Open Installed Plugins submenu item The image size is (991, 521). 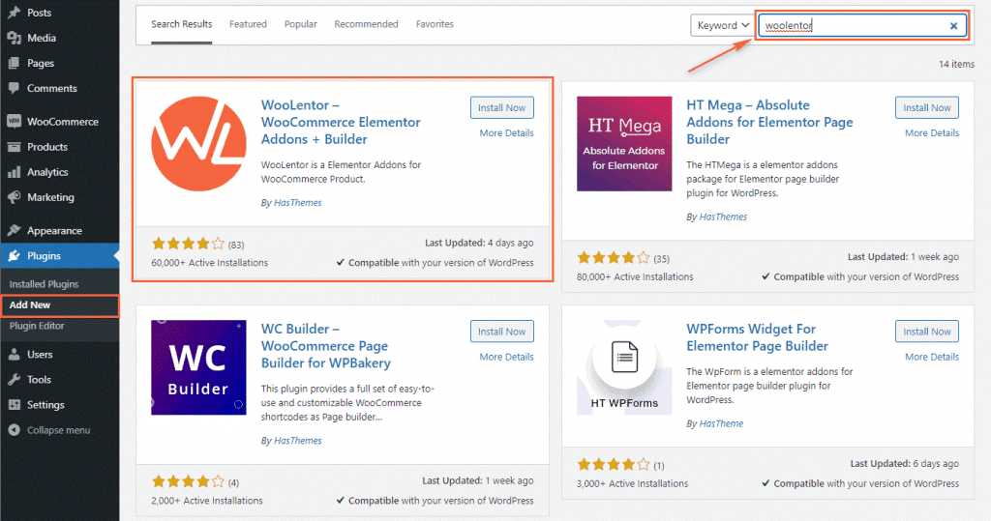44,284
